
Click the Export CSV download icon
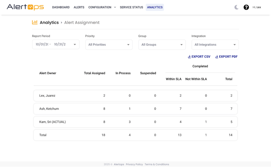pyautogui.click(x=189, y=57)
